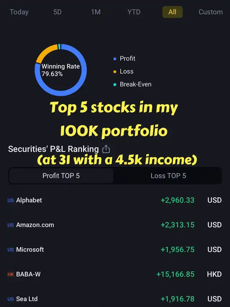Open the Amazon.com stock row
The width and height of the screenshot is (230, 307).
pos(115,225)
